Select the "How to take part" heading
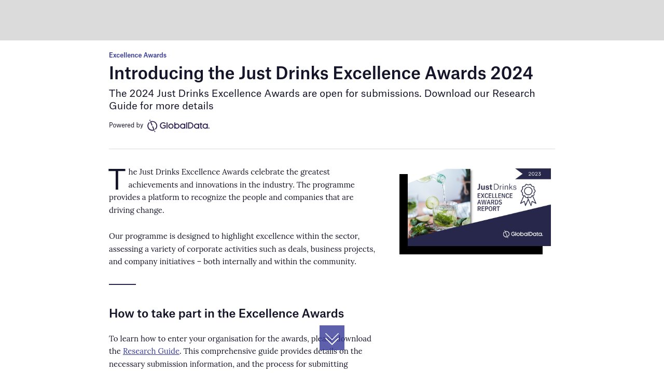This screenshot has height=373, width=664. pos(226,313)
